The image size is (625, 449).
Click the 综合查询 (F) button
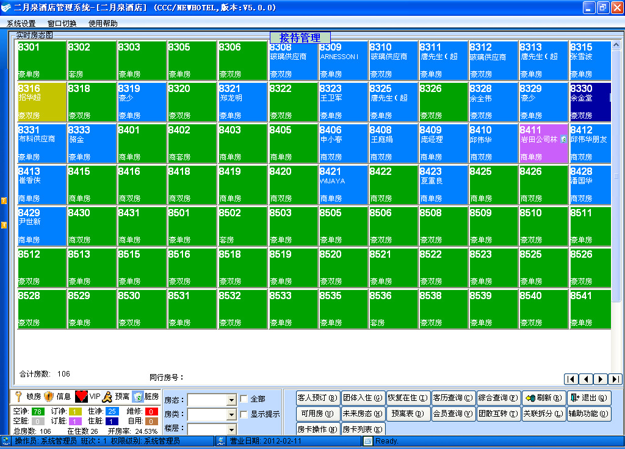pyautogui.click(x=498, y=398)
